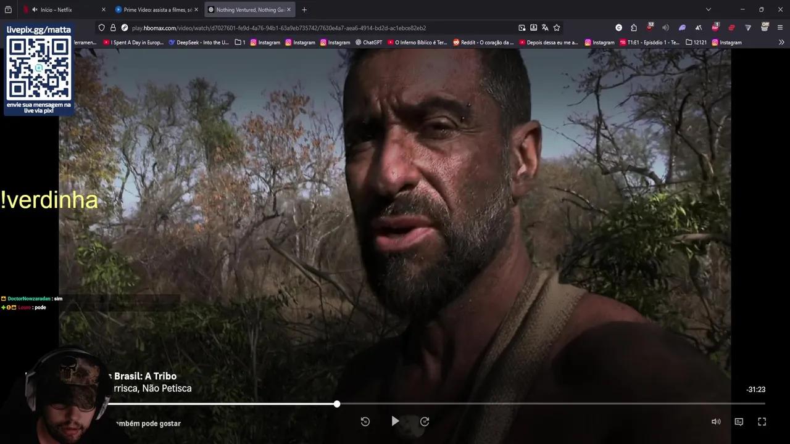This screenshot has width=790, height=444.
Task: Play the paused HBO Max video
Action: 395,421
